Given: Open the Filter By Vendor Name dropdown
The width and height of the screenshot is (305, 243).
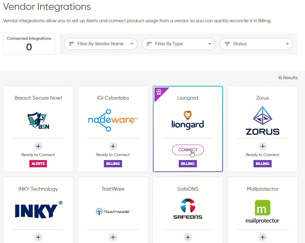Looking at the screenshot, I should tap(101, 44).
